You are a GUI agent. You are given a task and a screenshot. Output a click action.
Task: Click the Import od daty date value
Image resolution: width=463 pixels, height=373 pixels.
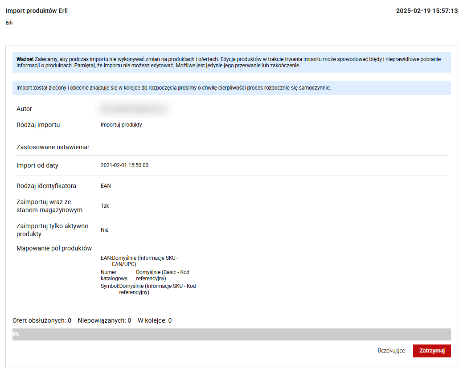124,165
